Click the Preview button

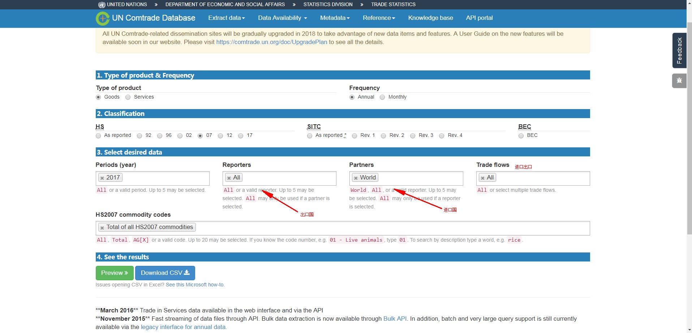[x=115, y=273]
